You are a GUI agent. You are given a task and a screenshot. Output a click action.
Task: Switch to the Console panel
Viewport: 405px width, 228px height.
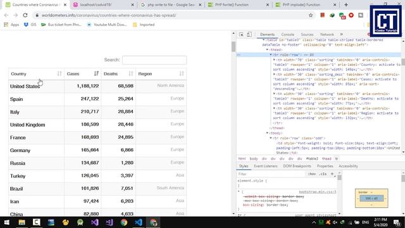coord(288,34)
